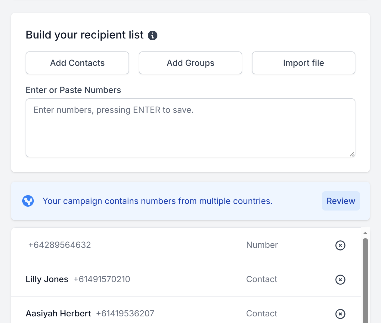This screenshot has height=323, width=381.
Task: Remove Aasiyah Herbert from the recipient list
Action: [x=340, y=314]
